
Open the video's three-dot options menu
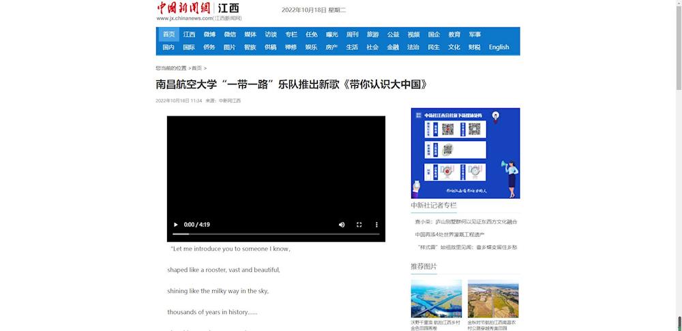point(376,225)
